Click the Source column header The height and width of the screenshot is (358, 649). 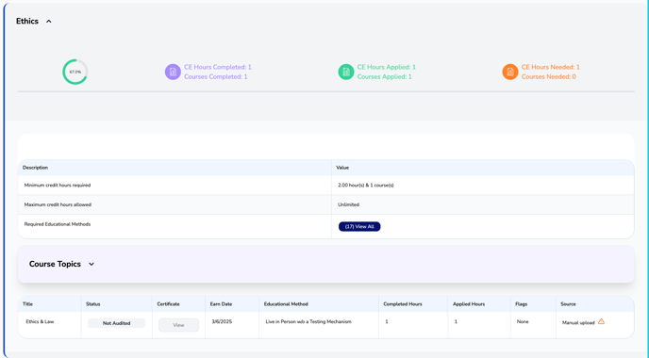tap(568, 304)
